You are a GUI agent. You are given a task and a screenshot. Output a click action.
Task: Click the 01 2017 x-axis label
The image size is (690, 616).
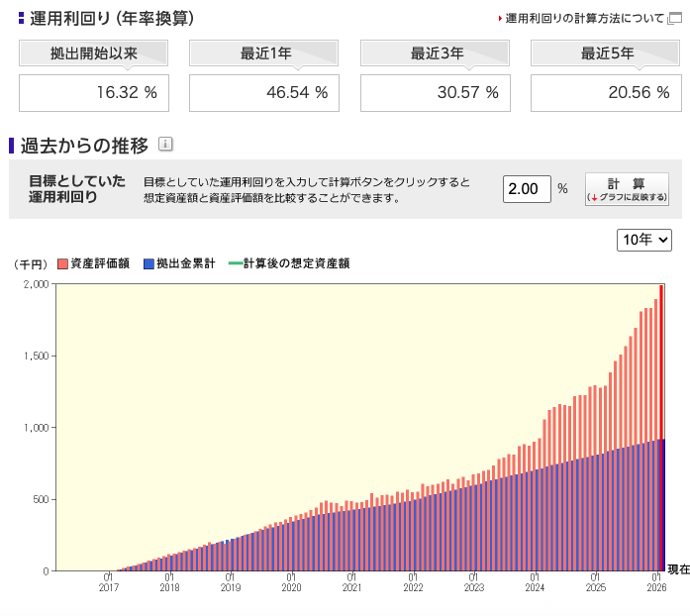point(108,582)
